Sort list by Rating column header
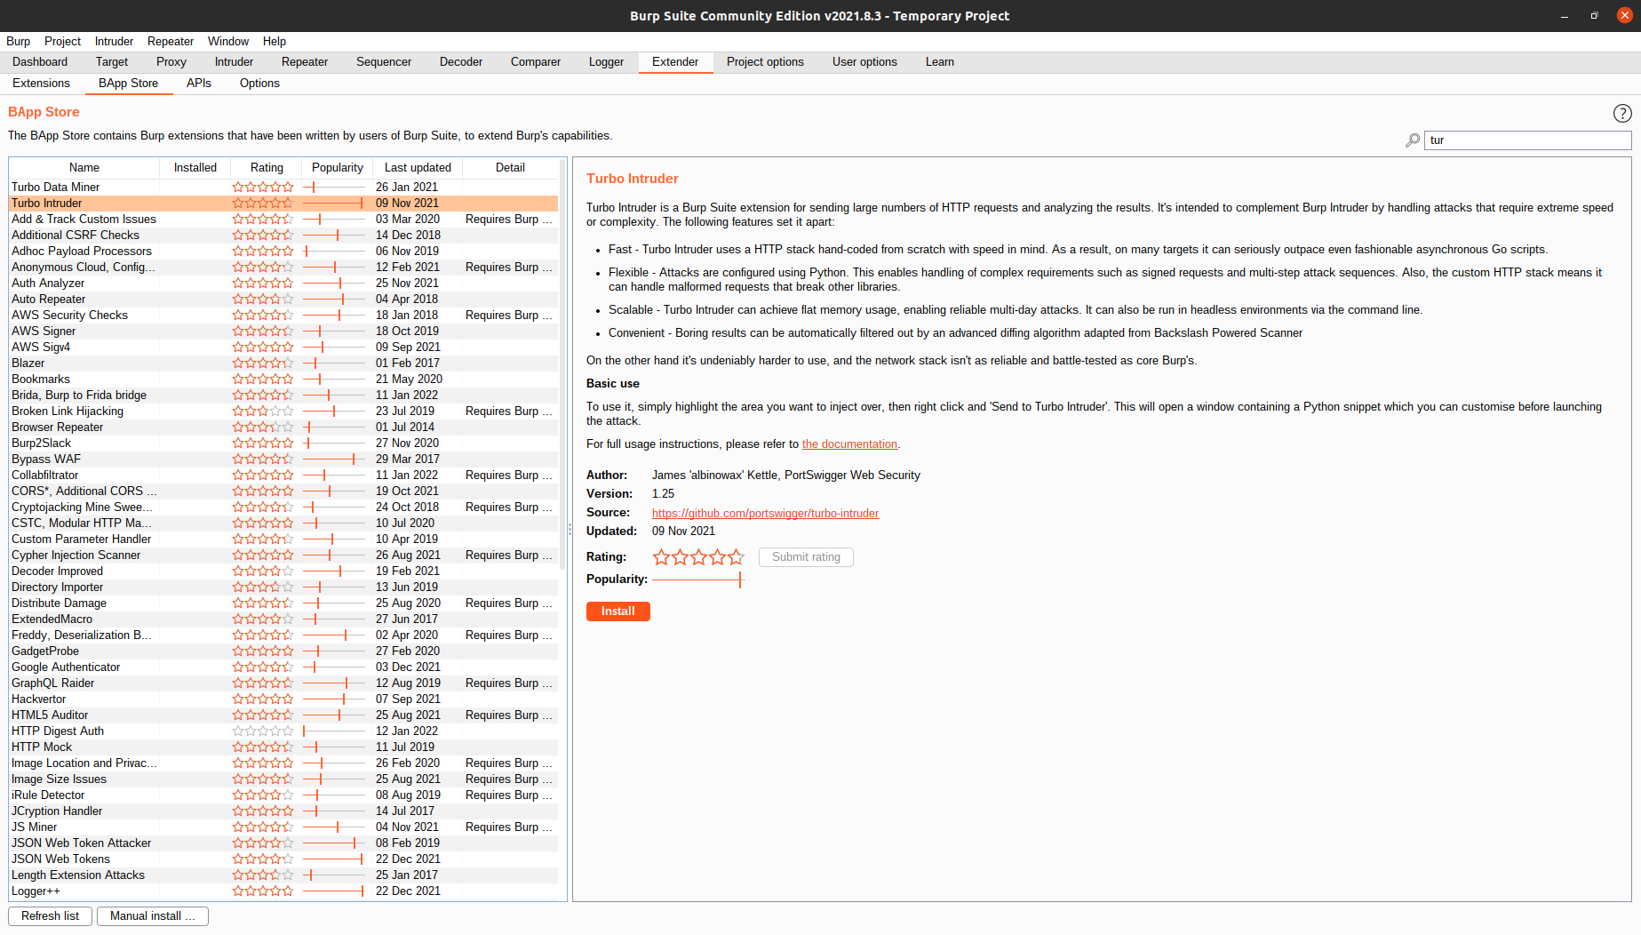Viewport: 1641px width, 935px height. pyautogui.click(x=267, y=168)
